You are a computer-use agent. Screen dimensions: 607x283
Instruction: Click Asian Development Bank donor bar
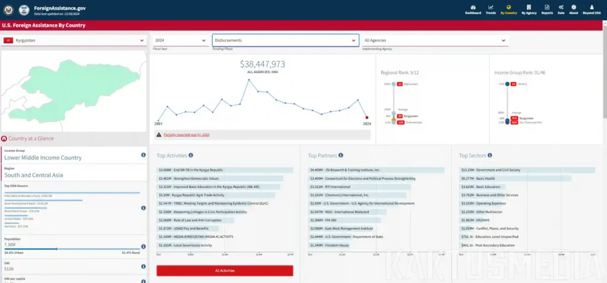click(43, 202)
